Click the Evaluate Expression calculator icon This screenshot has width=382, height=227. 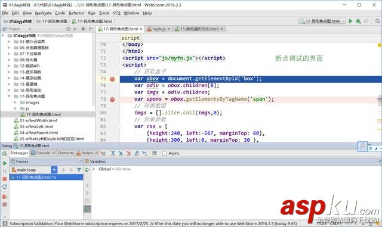pyautogui.click(x=155, y=153)
